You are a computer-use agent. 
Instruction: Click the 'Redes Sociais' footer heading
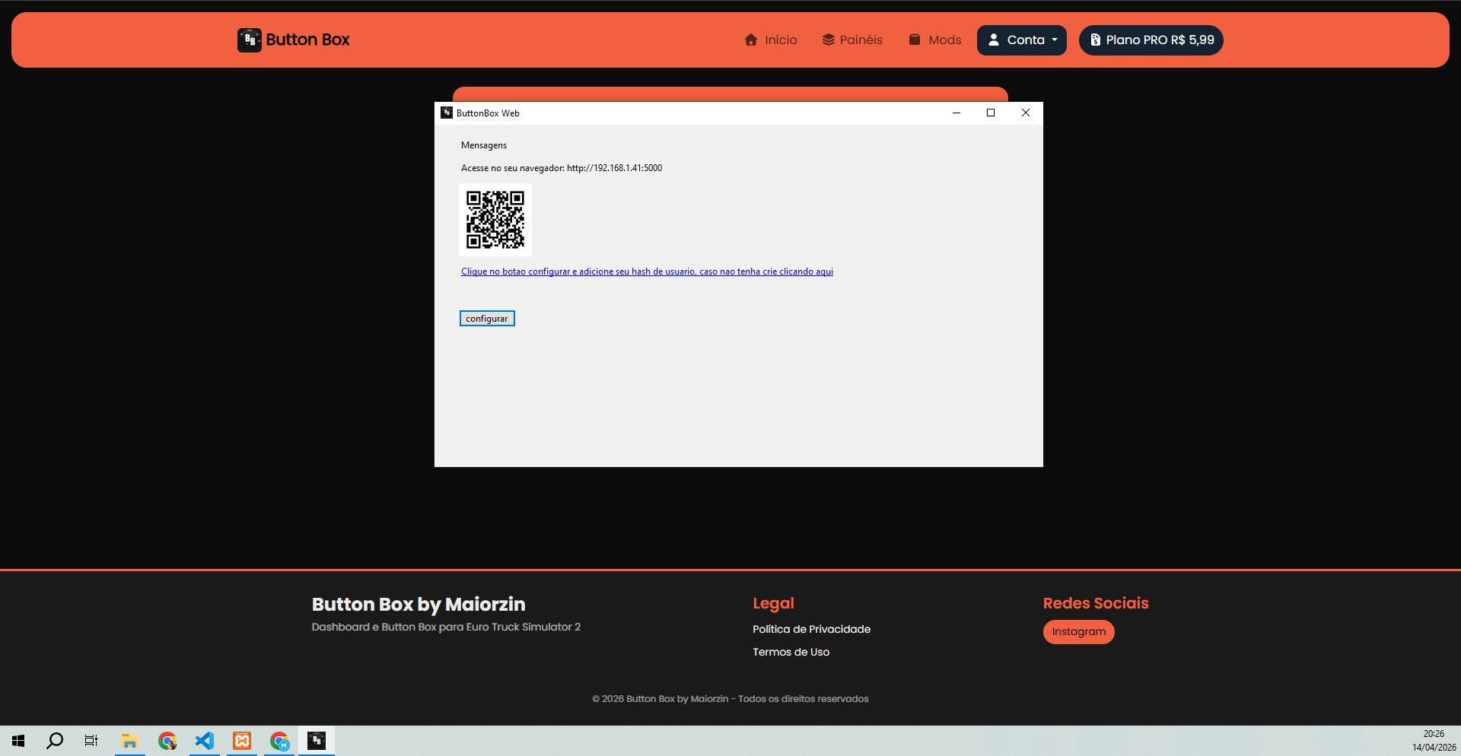[1096, 603]
